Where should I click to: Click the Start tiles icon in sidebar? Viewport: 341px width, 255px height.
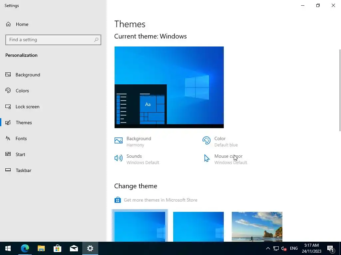click(8, 154)
